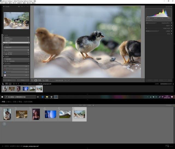Image resolution: width=175 pixels, height=149 pixels.
Task: Switch to Loupe view in toolbar
Action: (x=36, y=80)
